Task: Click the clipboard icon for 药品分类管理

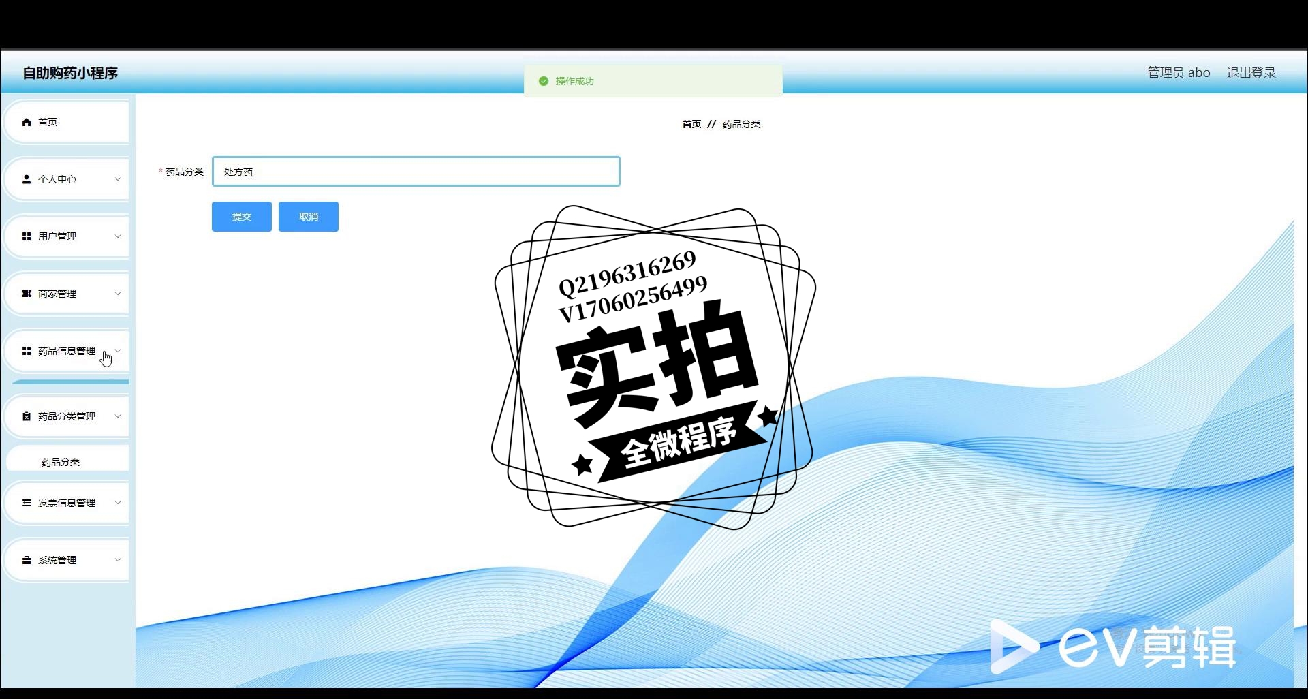Action: pos(27,416)
